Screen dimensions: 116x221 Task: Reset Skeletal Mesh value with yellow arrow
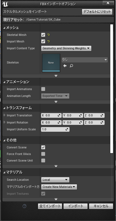pos(49,35)
